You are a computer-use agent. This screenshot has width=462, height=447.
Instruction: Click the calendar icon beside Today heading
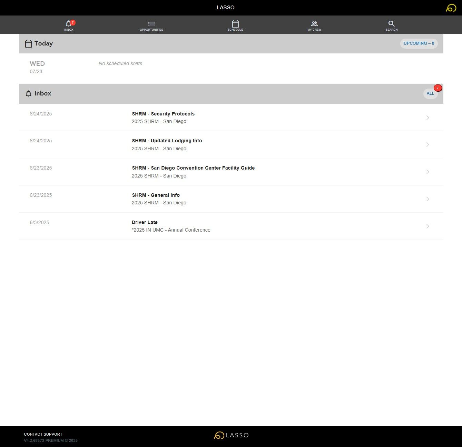coord(29,44)
